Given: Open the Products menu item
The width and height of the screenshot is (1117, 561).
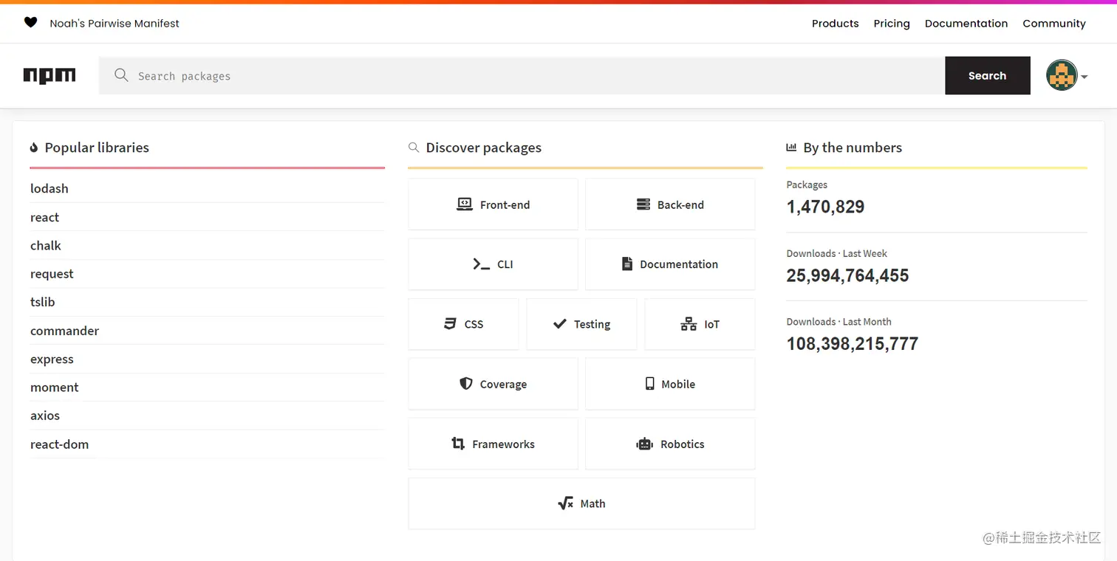Looking at the screenshot, I should point(835,24).
